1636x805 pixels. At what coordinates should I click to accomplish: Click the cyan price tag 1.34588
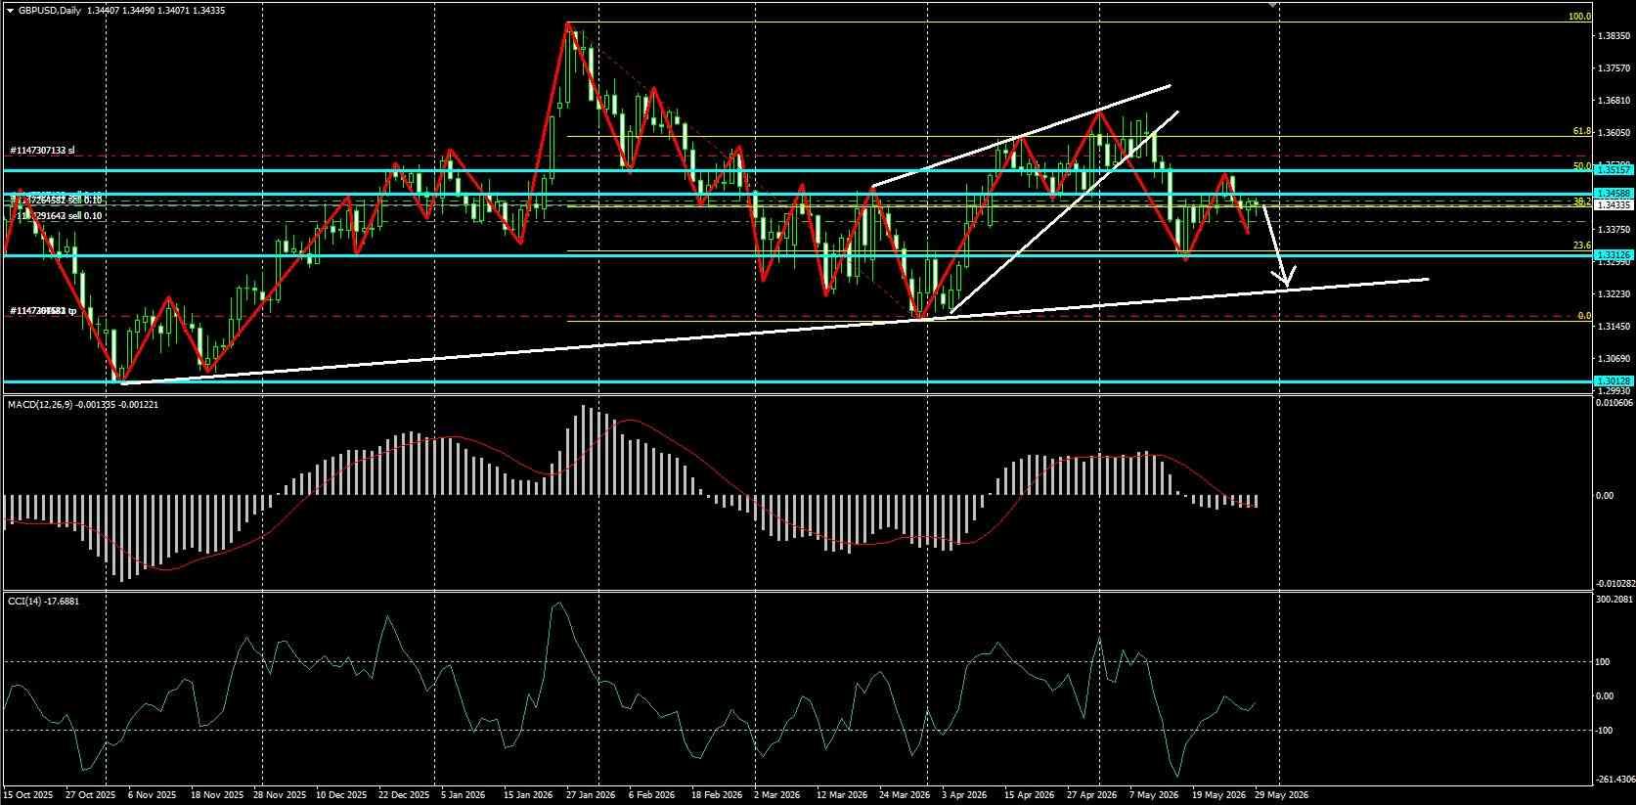(x=1614, y=194)
